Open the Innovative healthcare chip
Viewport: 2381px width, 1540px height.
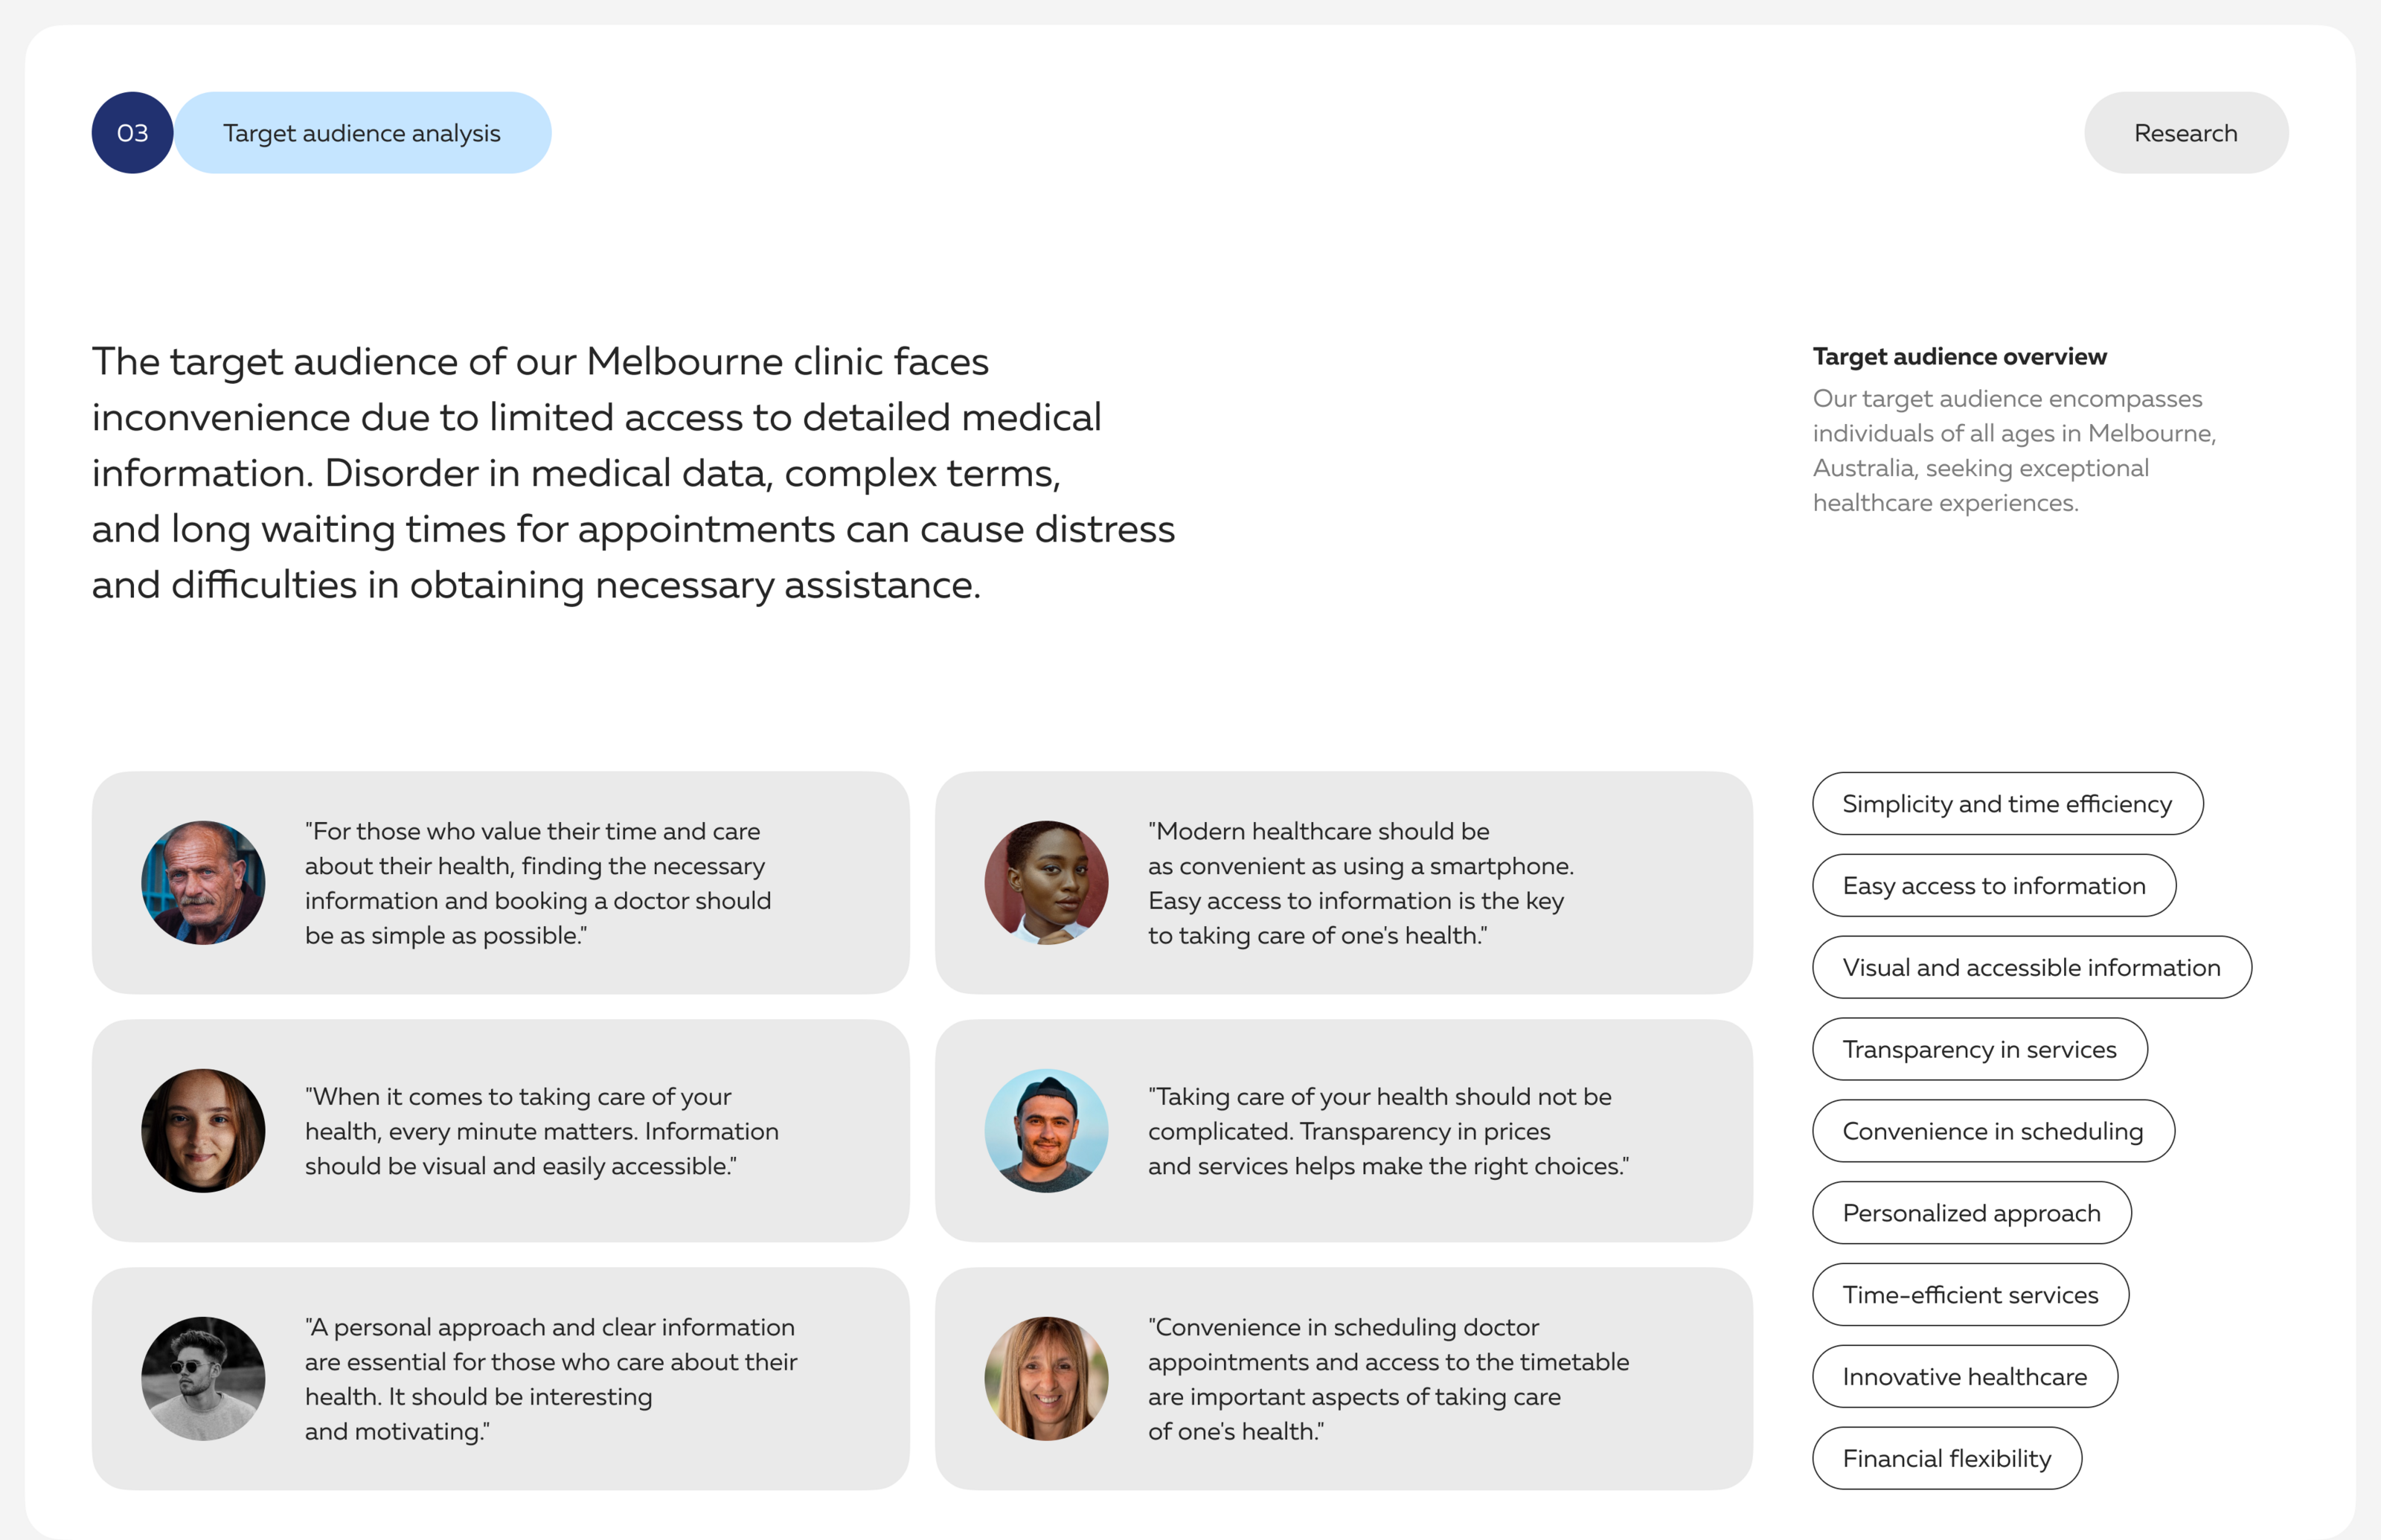(x=1964, y=1376)
